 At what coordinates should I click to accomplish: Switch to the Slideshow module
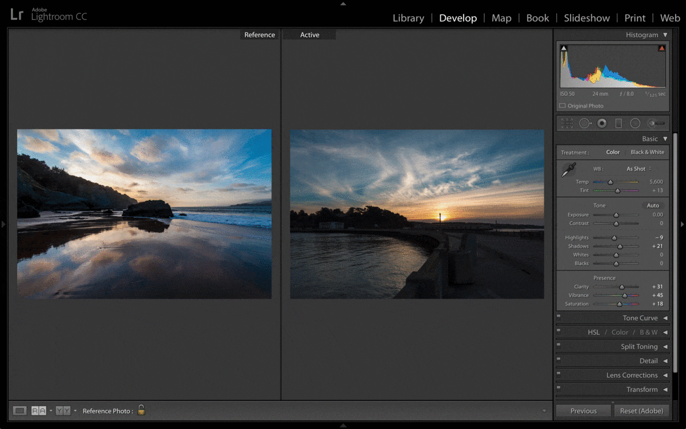point(587,18)
